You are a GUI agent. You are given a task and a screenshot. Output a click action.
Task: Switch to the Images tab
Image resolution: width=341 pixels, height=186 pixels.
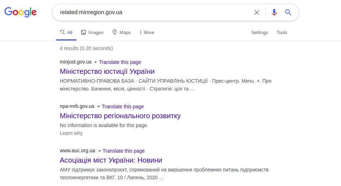[92, 33]
